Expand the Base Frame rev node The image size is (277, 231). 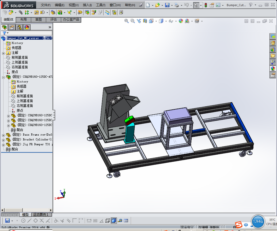tap(3, 135)
